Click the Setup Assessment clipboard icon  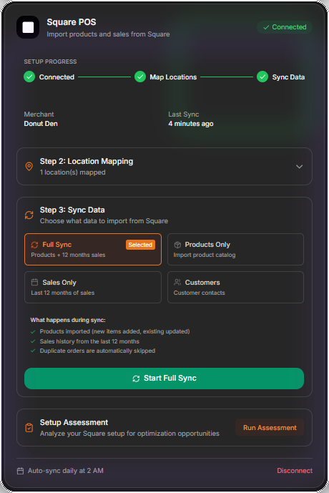click(x=29, y=428)
